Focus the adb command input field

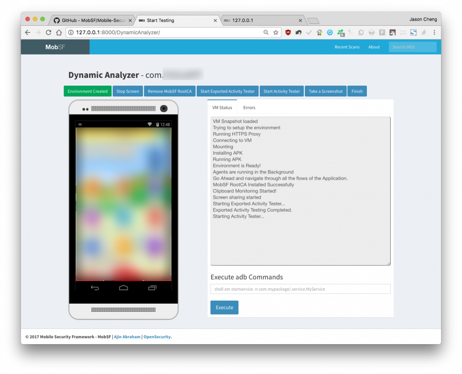300,289
